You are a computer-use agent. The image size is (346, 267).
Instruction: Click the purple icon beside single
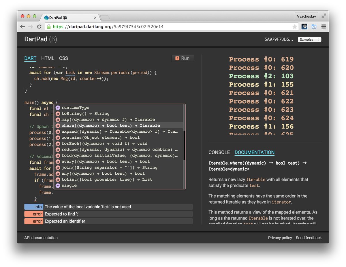[58, 186]
